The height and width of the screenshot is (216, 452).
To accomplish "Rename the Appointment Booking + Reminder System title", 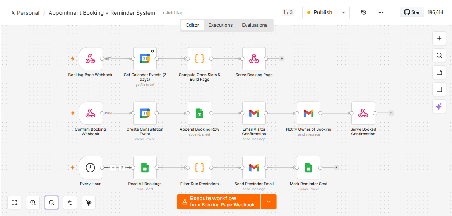I will tap(102, 13).
